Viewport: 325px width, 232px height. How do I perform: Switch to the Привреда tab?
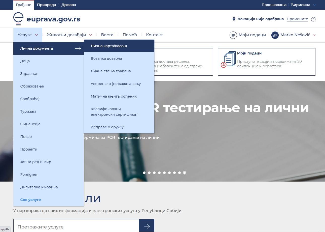(x=46, y=5)
